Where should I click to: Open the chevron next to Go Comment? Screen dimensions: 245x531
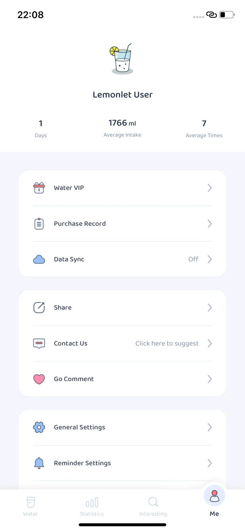point(209,379)
